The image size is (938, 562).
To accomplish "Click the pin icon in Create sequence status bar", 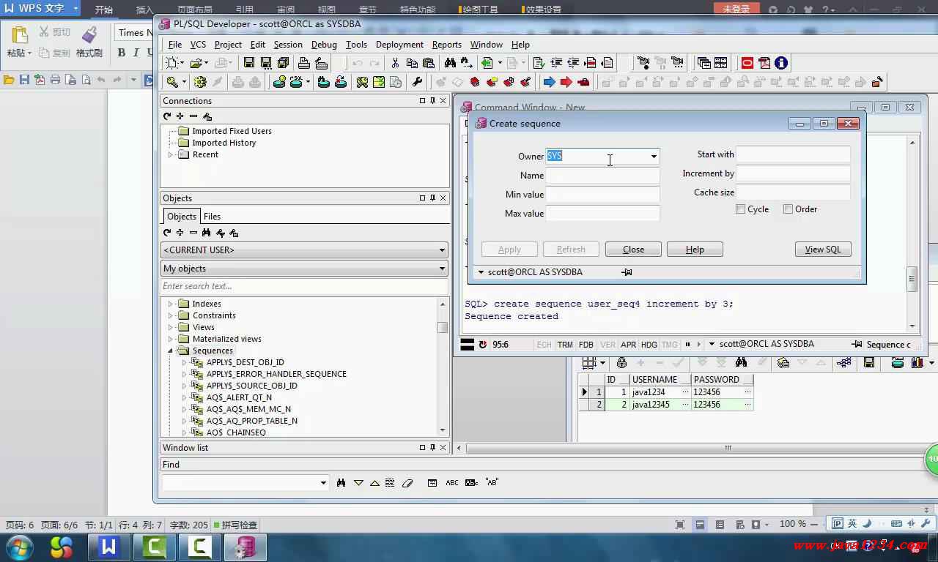I will (x=627, y=272).
